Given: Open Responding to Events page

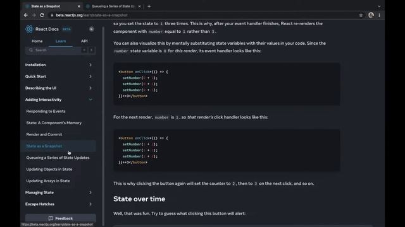Looking at the screenshot, I should (x=46, y=111).
